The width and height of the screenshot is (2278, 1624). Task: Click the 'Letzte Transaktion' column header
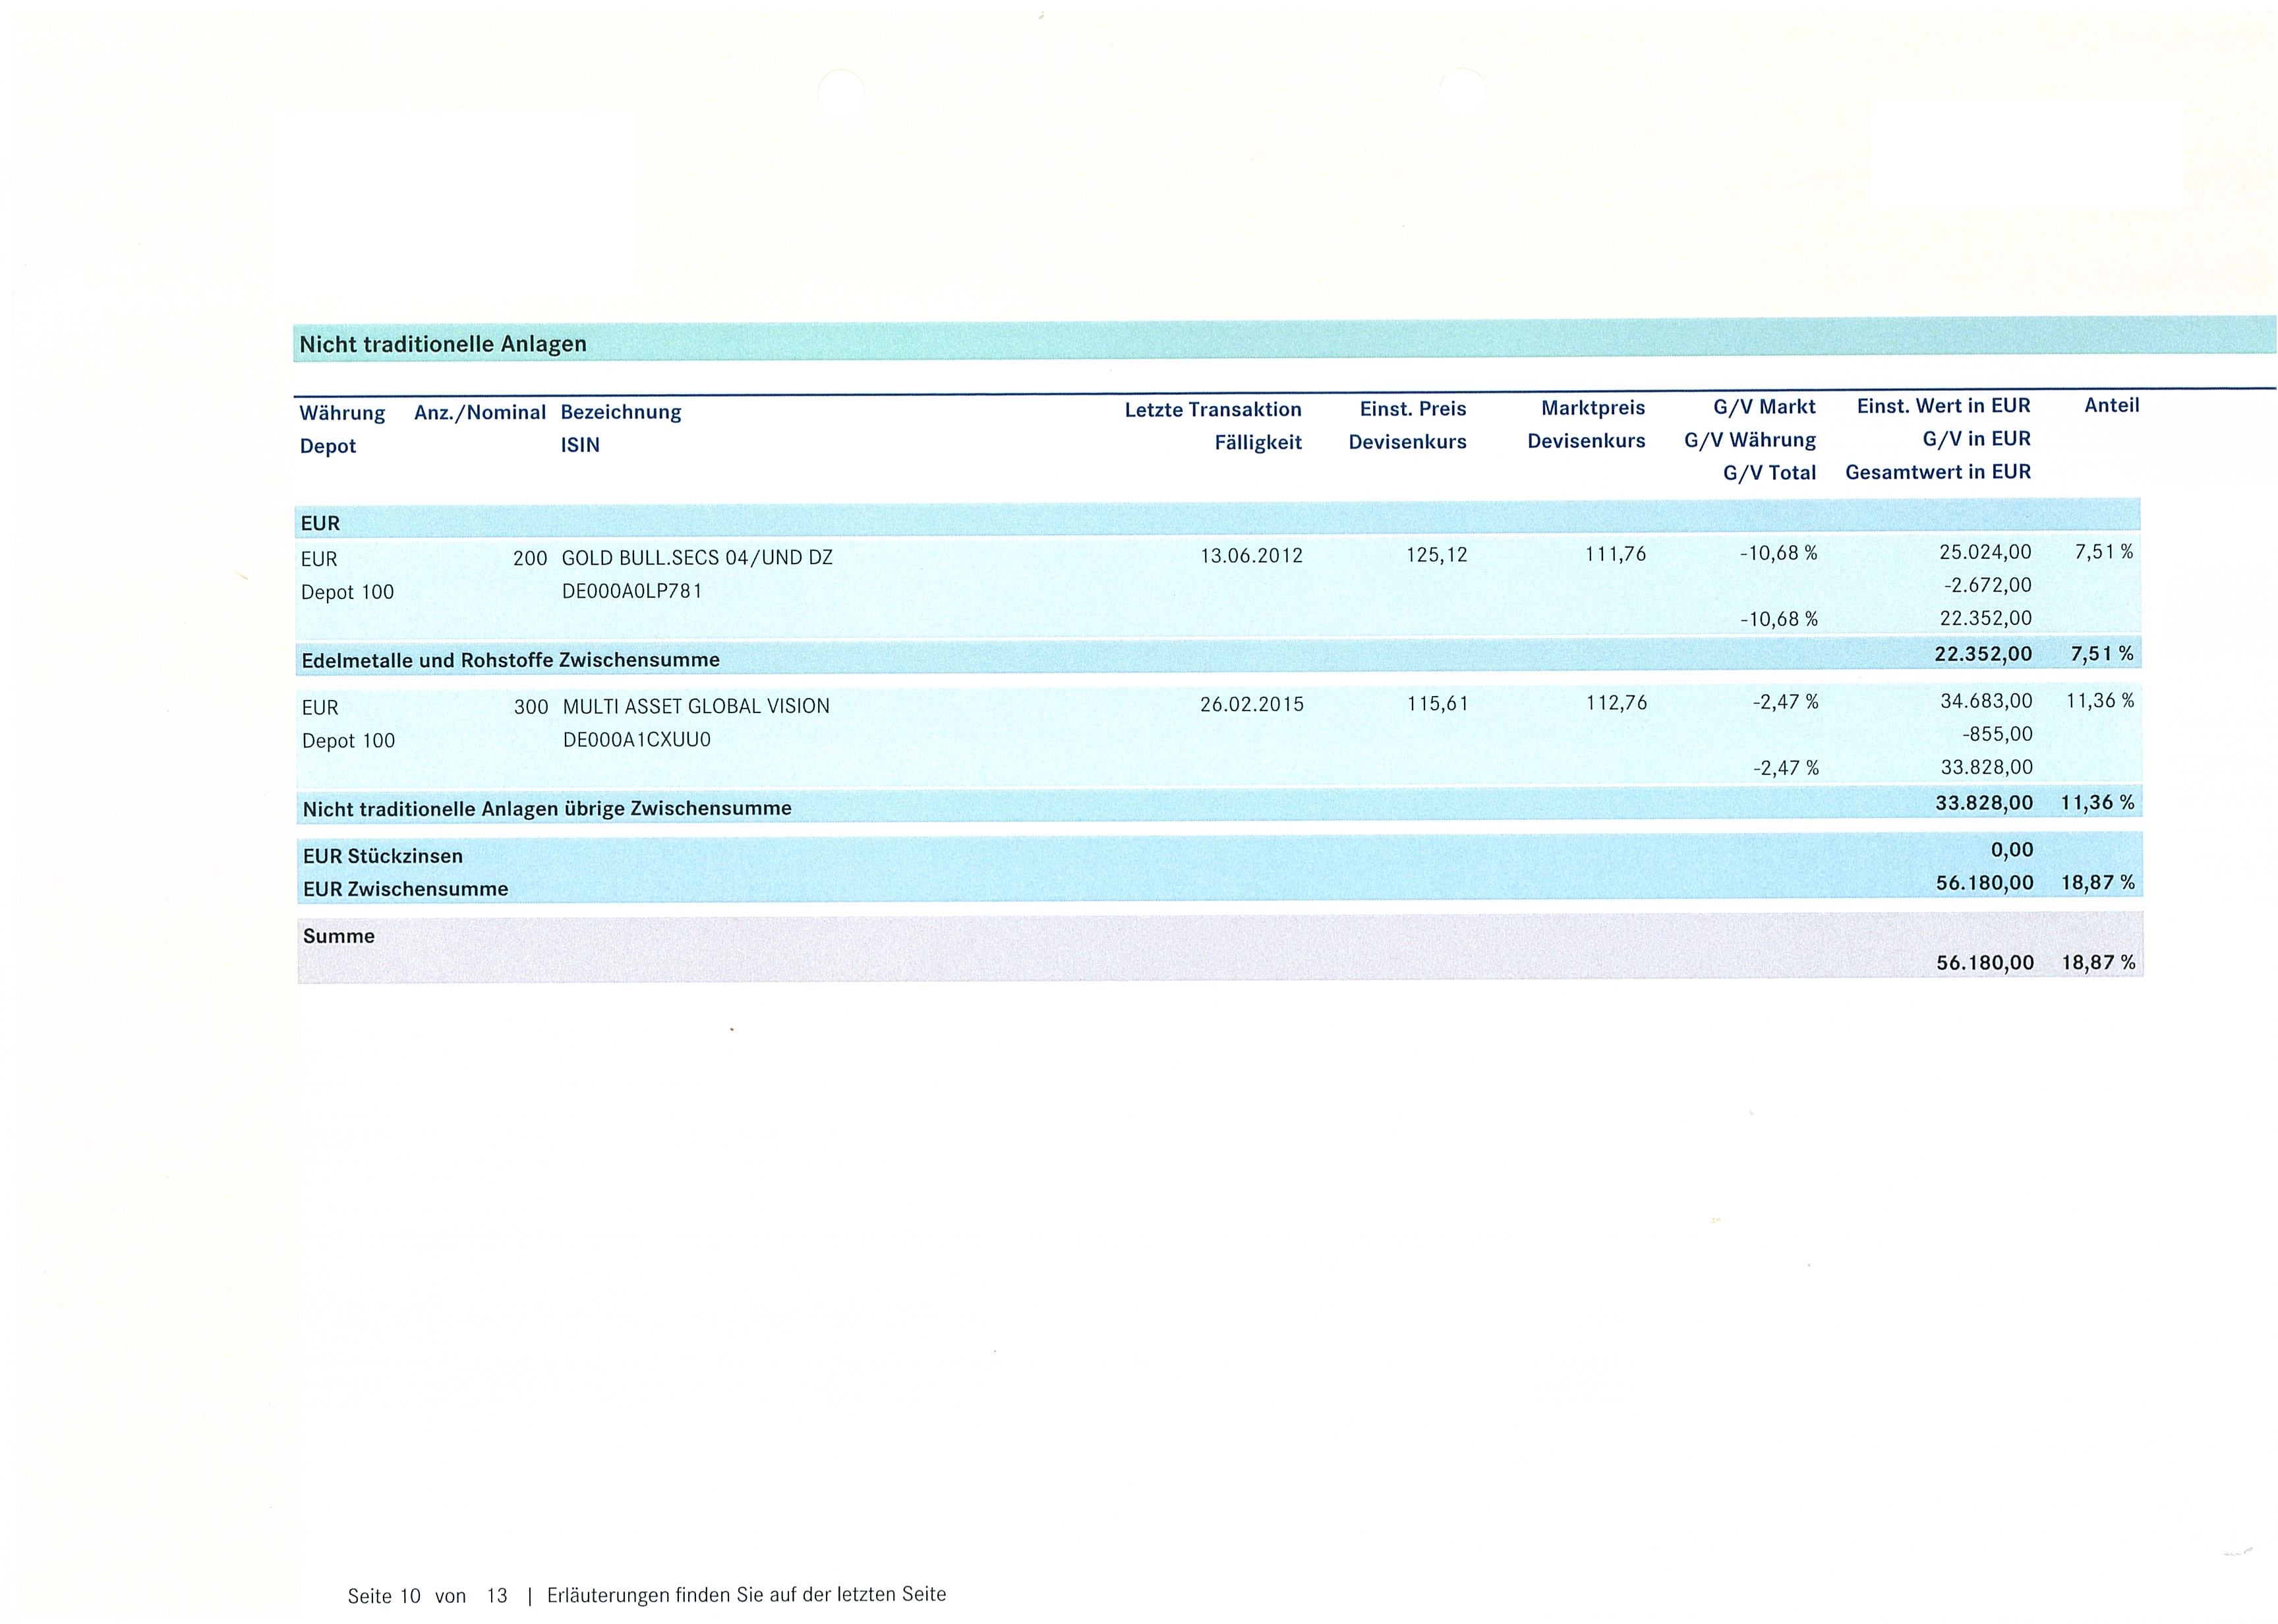(x=1212, y=409)
